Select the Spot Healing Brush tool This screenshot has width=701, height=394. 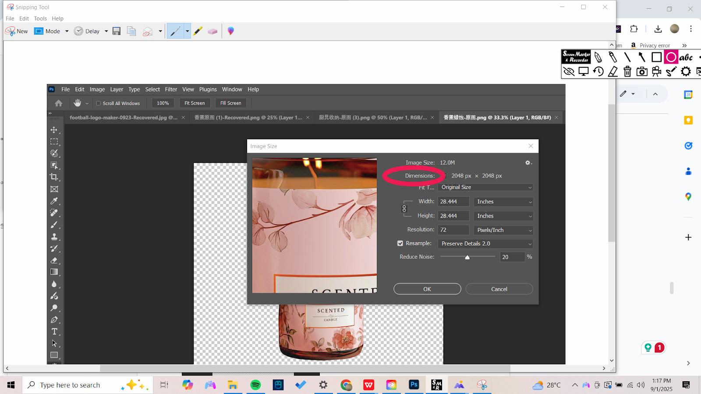click(x=54, y=213)
